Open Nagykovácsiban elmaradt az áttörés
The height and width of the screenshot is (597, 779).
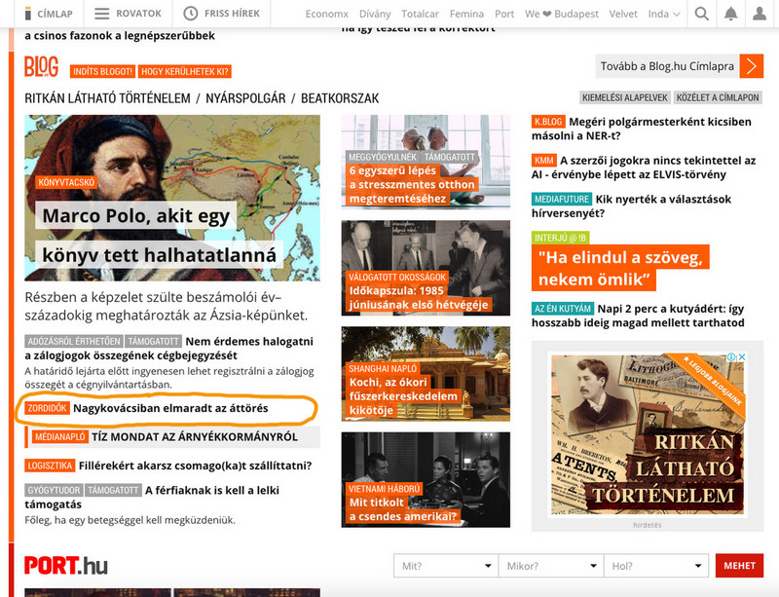click(x=170, y=408)
